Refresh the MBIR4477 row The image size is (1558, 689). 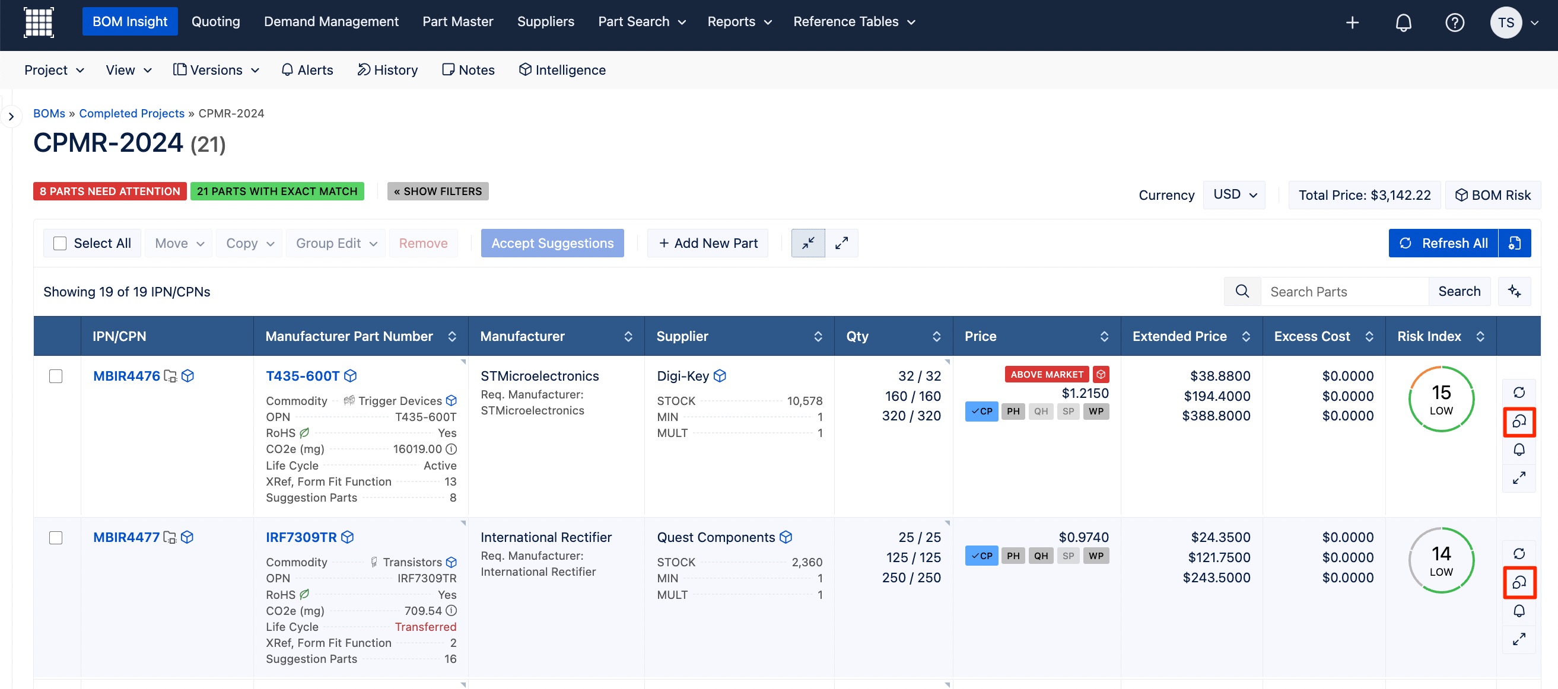[x=1519, y=554]
